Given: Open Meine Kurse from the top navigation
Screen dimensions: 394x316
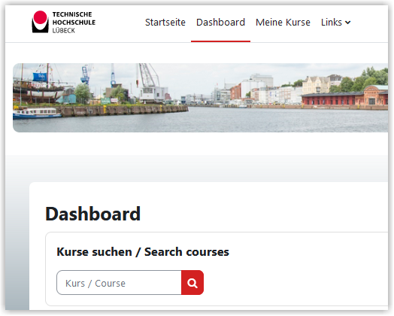Looking at the screenshot, I should point(283,23).
